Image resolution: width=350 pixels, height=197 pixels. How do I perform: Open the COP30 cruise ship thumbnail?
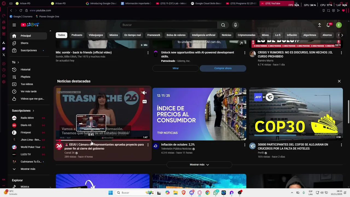tap(296, 114)
